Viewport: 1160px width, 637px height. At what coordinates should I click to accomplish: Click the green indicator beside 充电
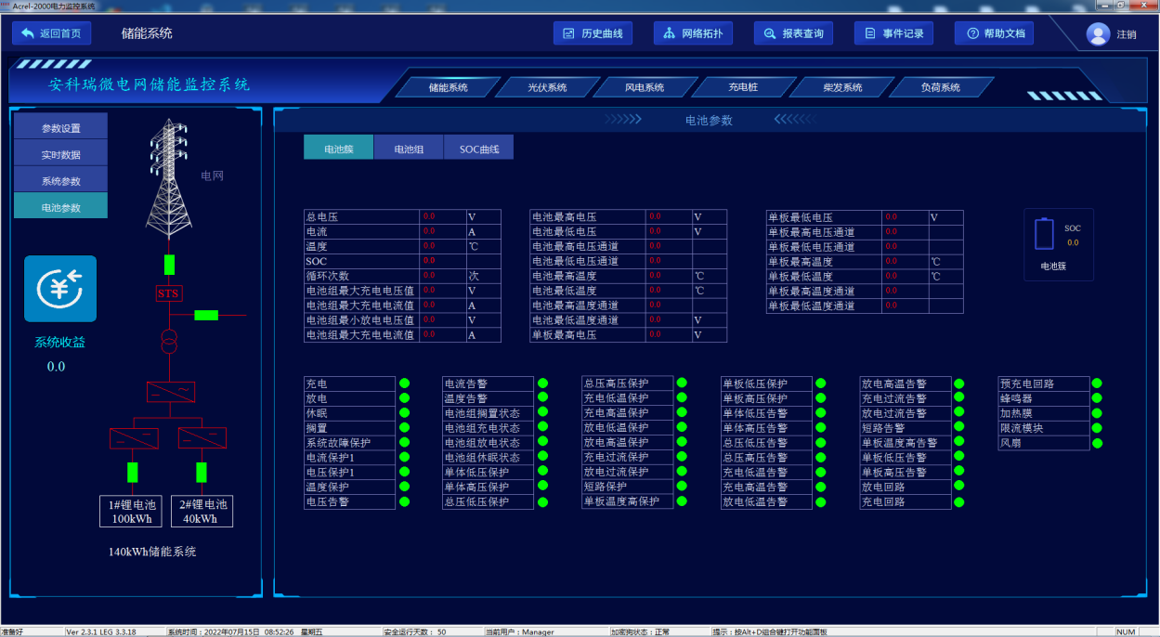point(404,383)
